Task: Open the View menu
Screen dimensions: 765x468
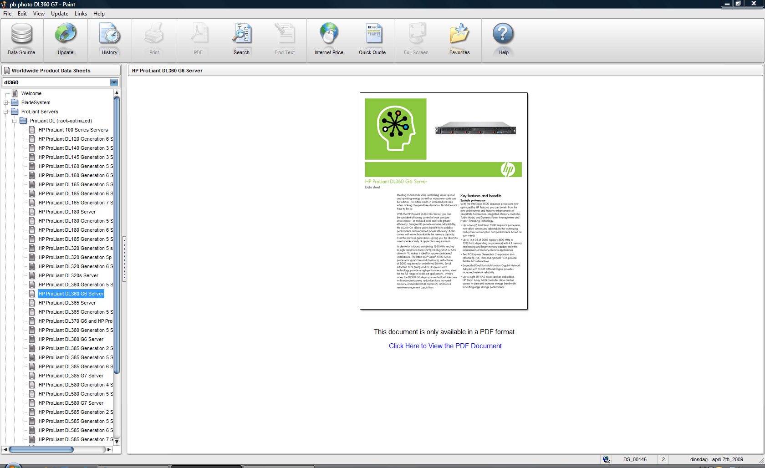Action: point(39,14)
